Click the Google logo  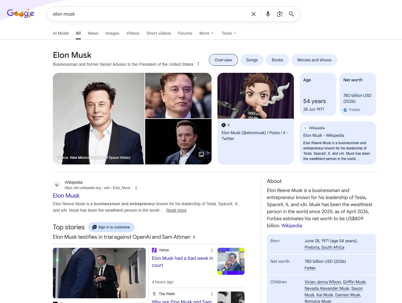tap(21, 14)
